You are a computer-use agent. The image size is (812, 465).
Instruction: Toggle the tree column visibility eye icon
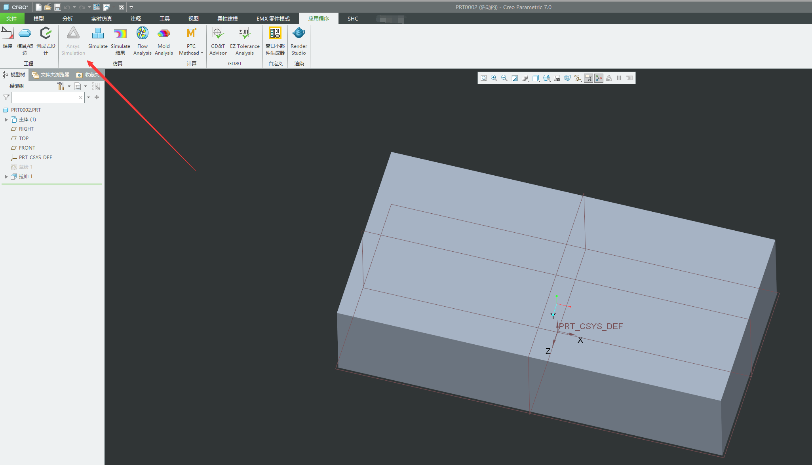click(x=96, y=86)
